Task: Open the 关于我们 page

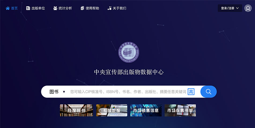Action: tap(117, 8)
